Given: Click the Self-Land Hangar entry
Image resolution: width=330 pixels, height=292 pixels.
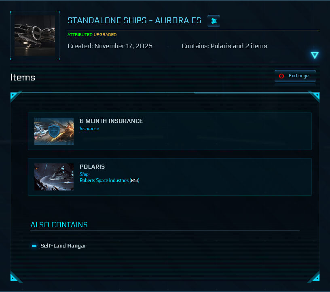Looking at the screenshot, I should coord(63,245).
